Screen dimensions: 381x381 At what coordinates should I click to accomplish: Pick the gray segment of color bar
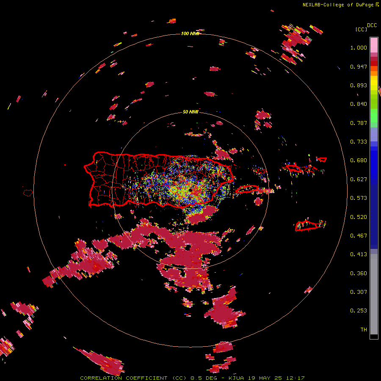[x=374, y=294]
